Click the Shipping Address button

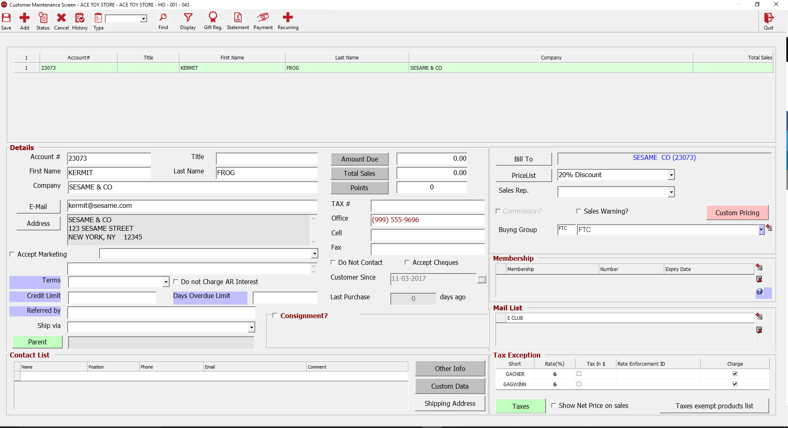coord(450,404)
